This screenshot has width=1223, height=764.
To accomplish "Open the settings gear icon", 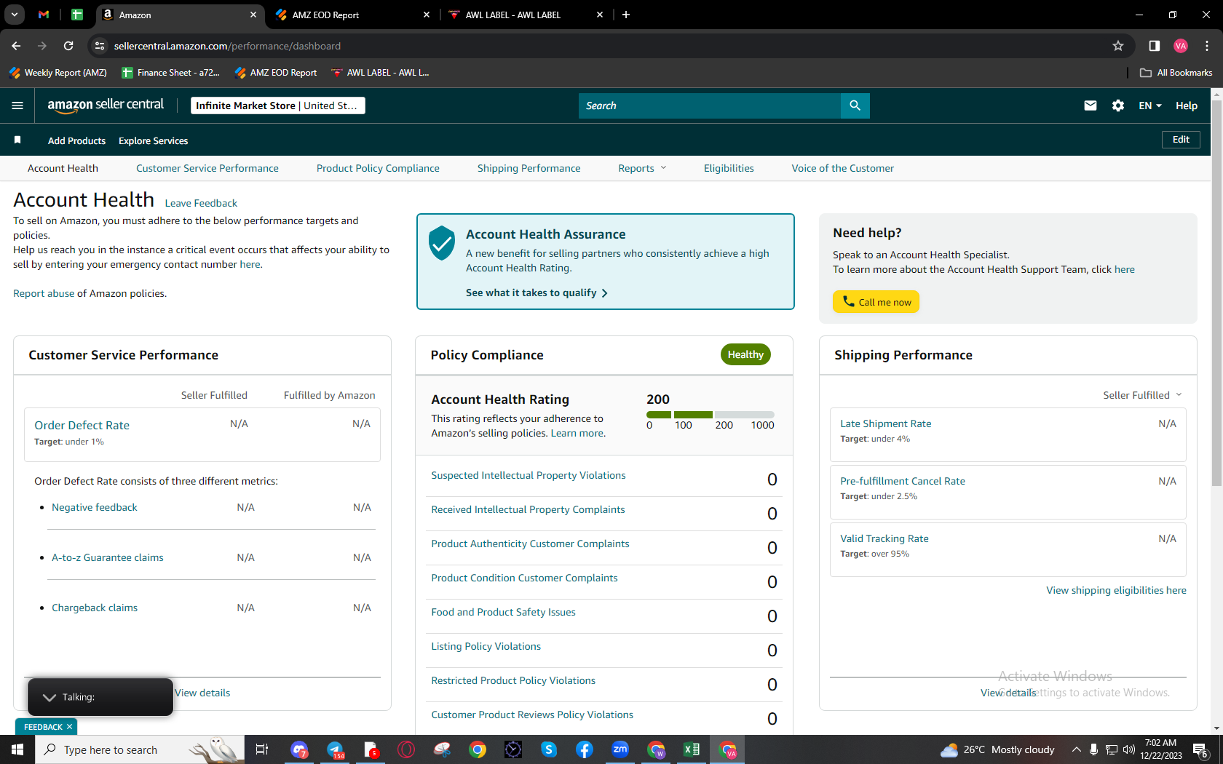I will [x=1118, y=106].
